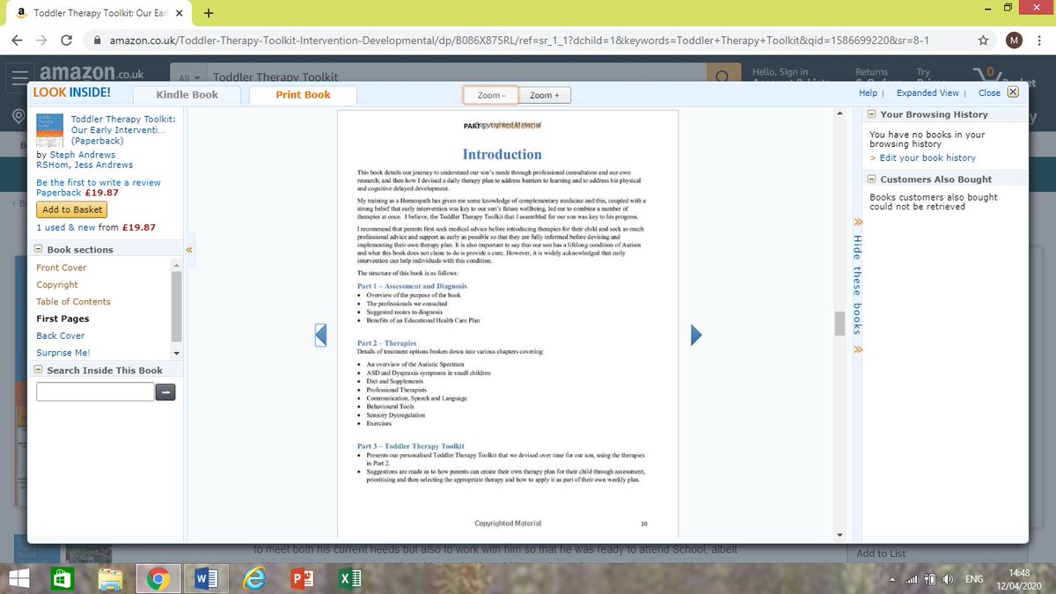This screenshot has height=594, width=1056.
Task: Open Chrome profile avatar
Action: (1014, 40)
